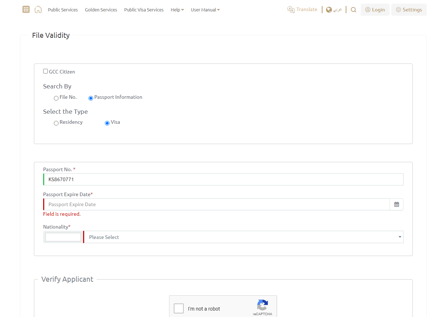Image resolution: width=447 pixels, height=317 pixels.
Task: Open the grid apps menu icon
Action: tap(26, 10)
